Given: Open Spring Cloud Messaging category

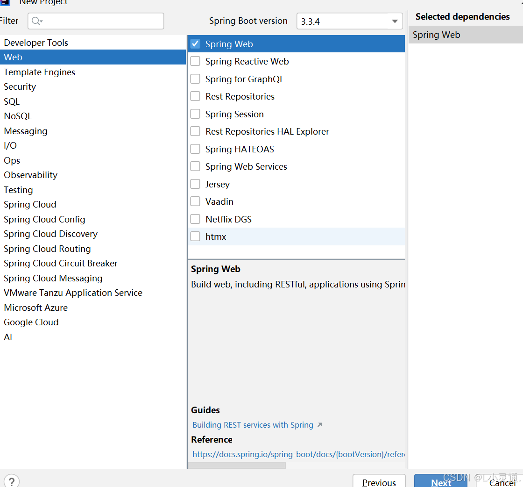Looking at the screenshot, I should tap(93, 278).
